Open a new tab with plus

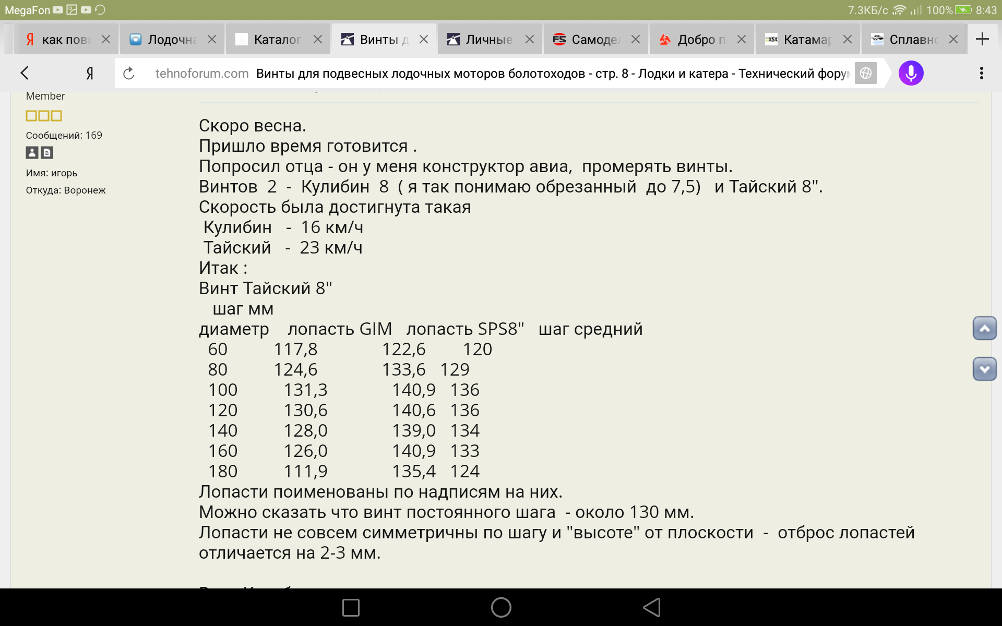pos(982,39)
